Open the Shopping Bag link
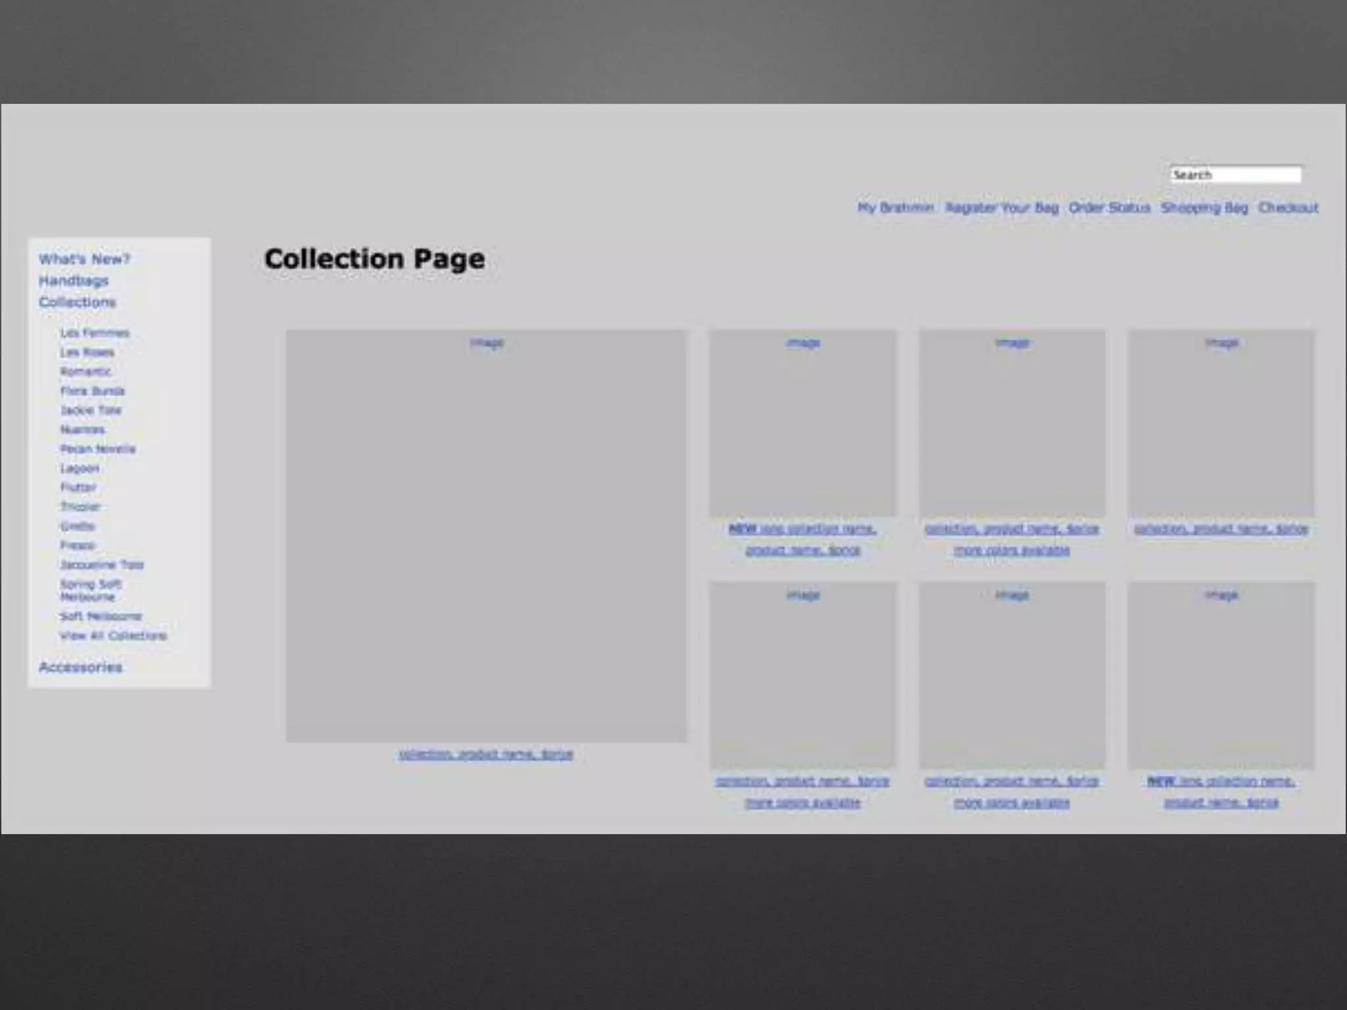This screenshot has height=1010, width=1347. [1204, 208]
